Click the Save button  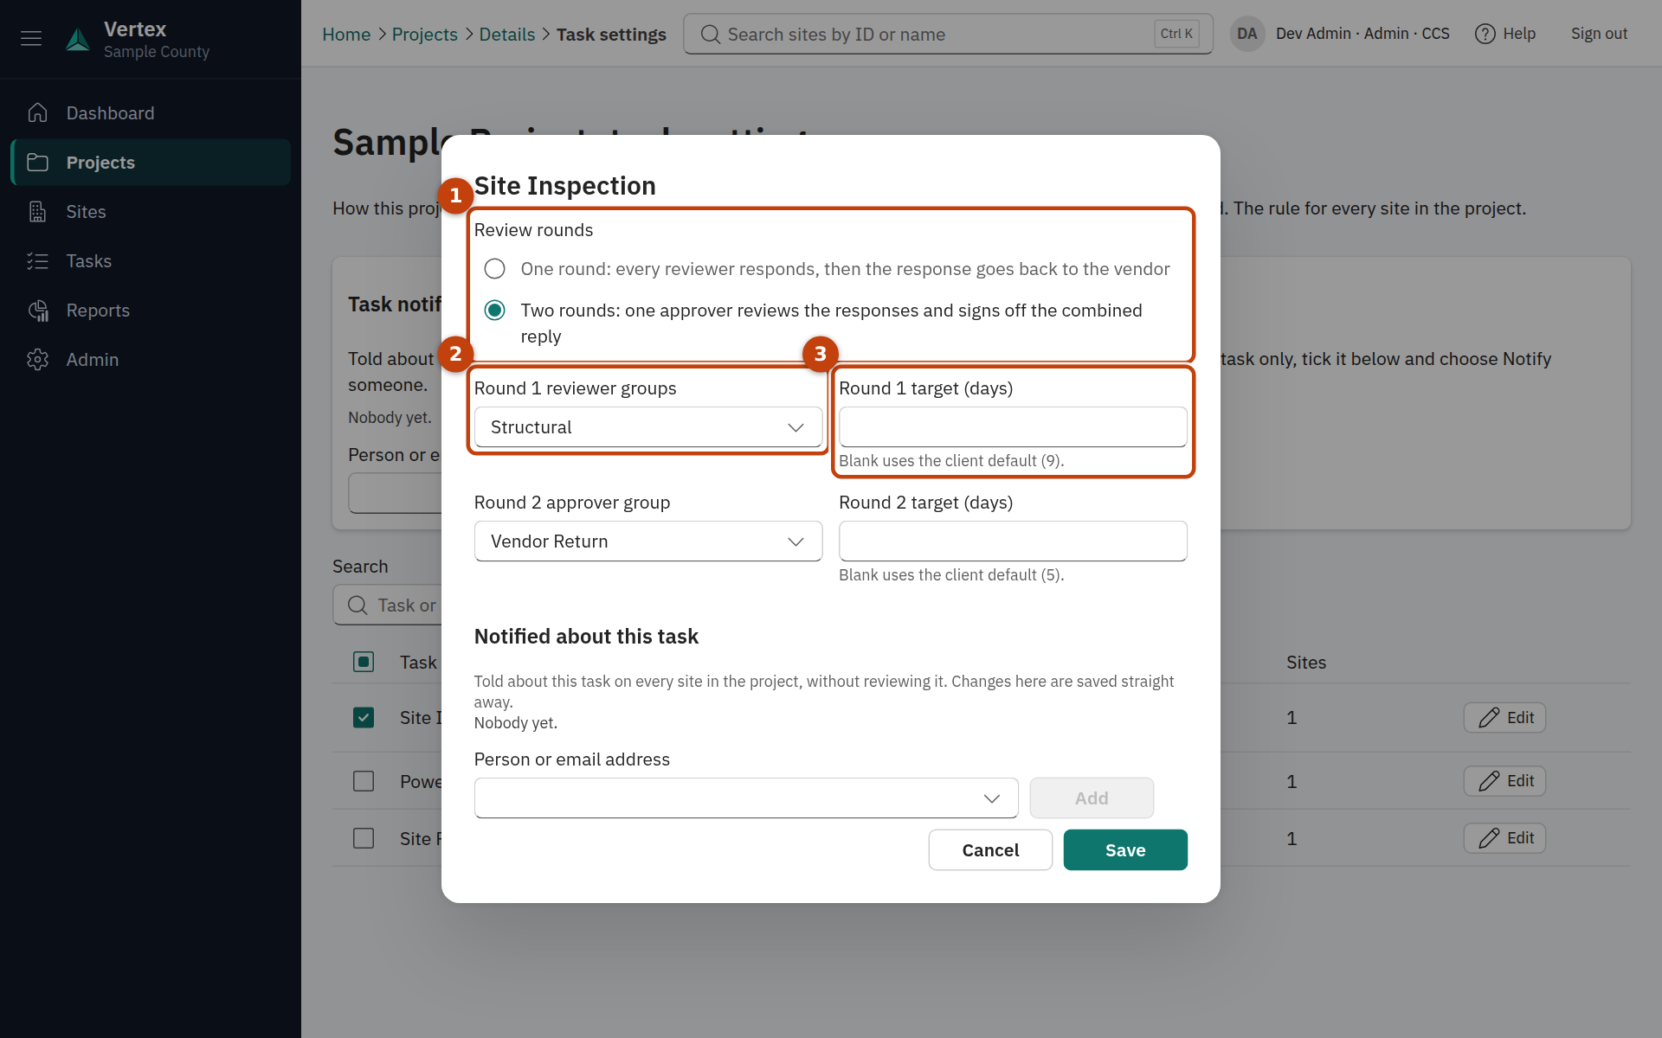[x=1125, y=849]
